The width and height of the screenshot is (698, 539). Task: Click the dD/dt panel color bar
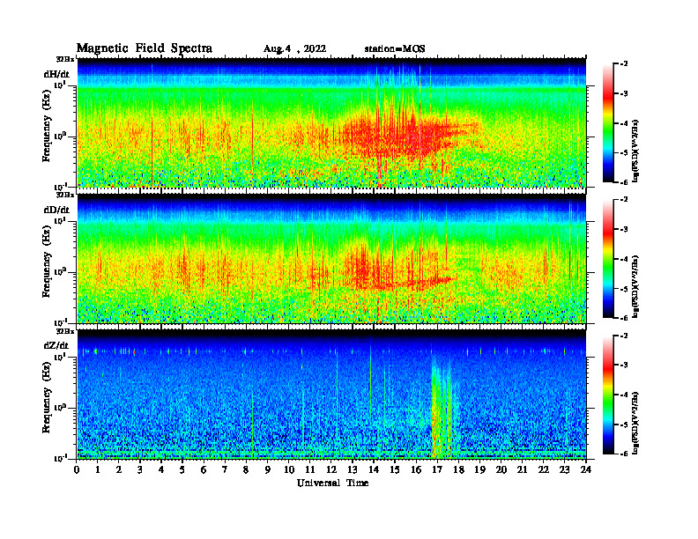607,259
